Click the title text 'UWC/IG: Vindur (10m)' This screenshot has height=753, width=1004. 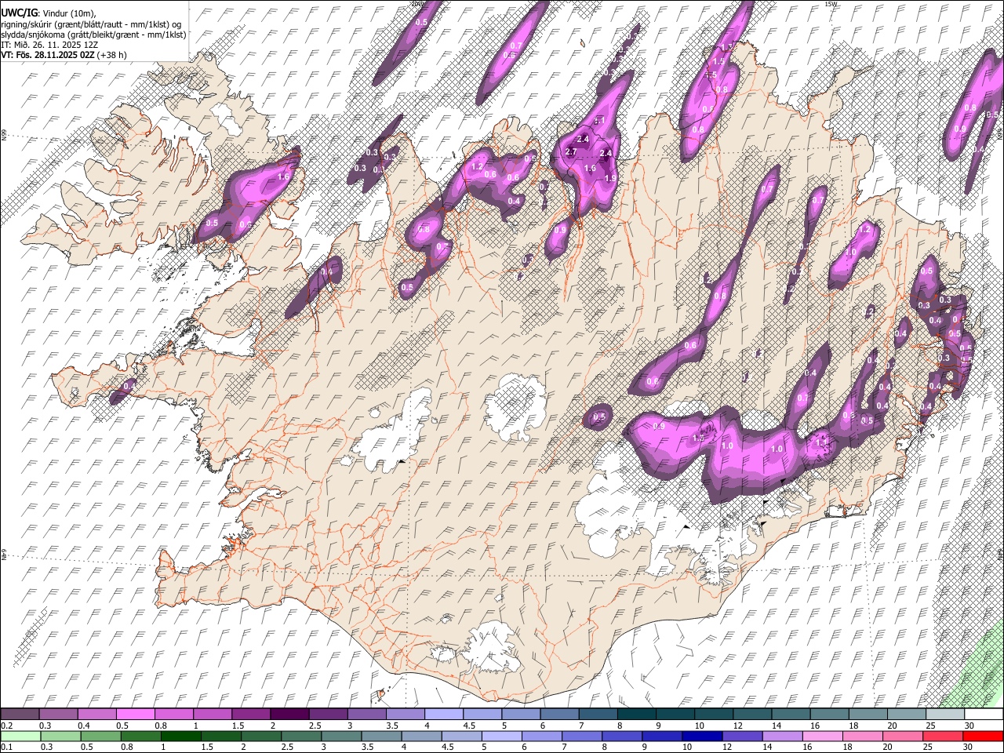(x=48, y=13)
